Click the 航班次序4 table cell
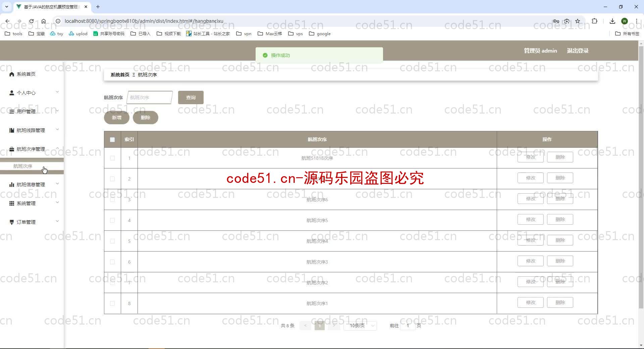This screenshot has height=349, width=644. 317,241
